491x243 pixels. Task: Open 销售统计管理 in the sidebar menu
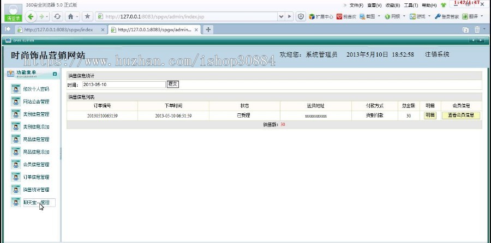coord(36,190)
